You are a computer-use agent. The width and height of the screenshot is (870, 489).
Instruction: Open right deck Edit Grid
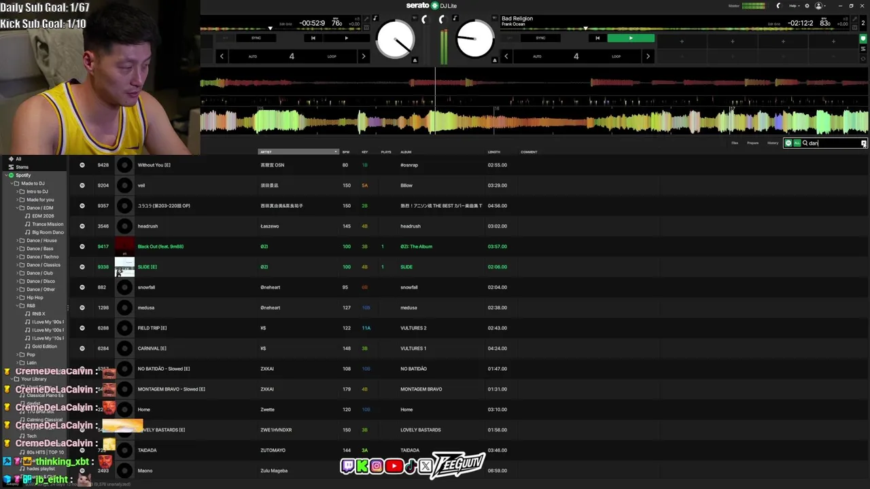(774, 24)
